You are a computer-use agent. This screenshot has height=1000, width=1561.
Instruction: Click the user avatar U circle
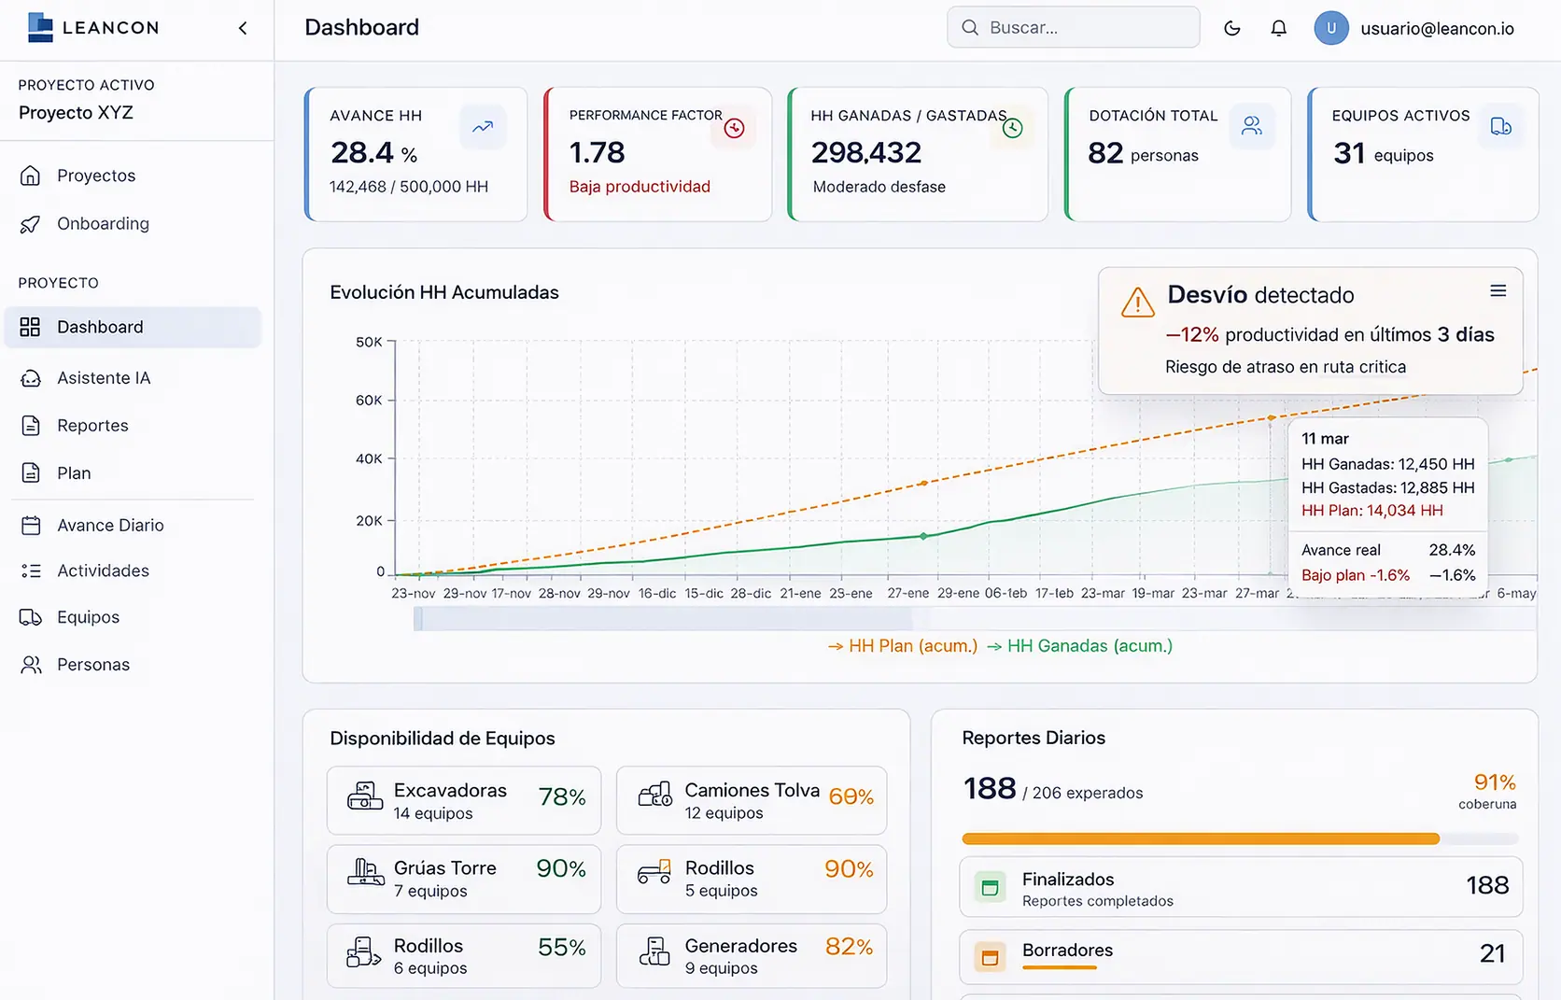pos(1331,28)
